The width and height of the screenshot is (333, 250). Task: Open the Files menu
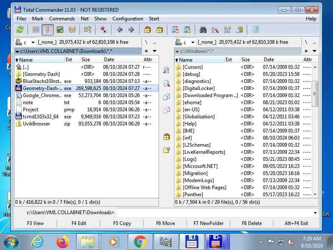coord(22,19)
